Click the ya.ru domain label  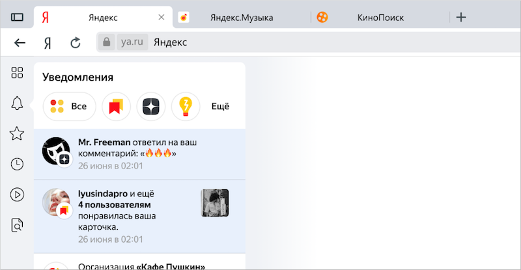coord(132,42)
